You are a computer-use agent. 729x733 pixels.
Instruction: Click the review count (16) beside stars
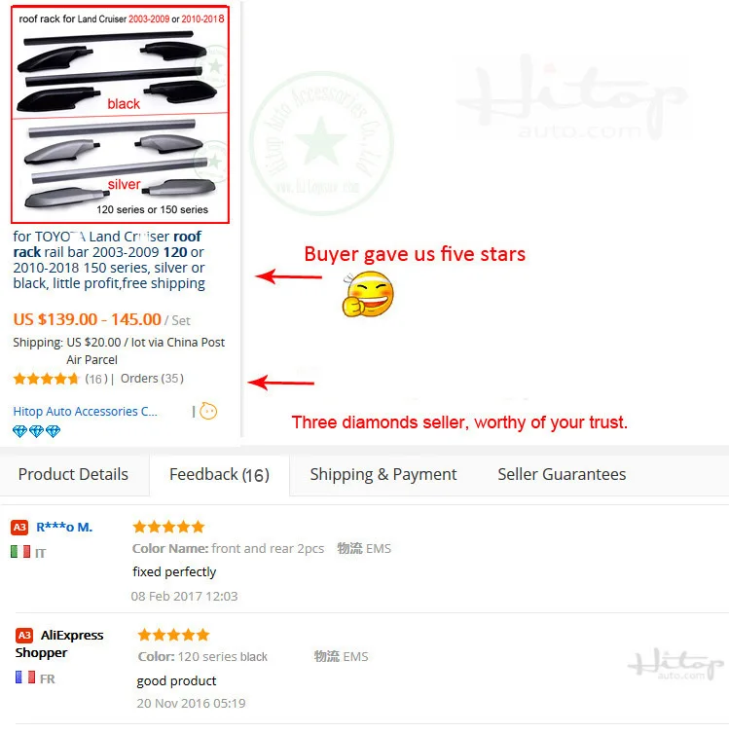(96, 379)
